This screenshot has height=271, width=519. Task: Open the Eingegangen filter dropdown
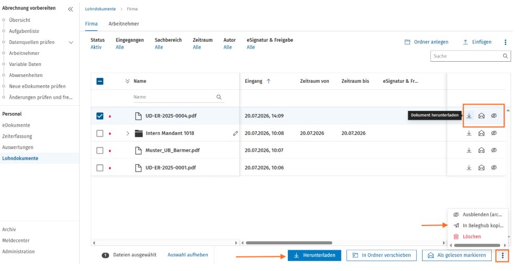coord(129,43)
